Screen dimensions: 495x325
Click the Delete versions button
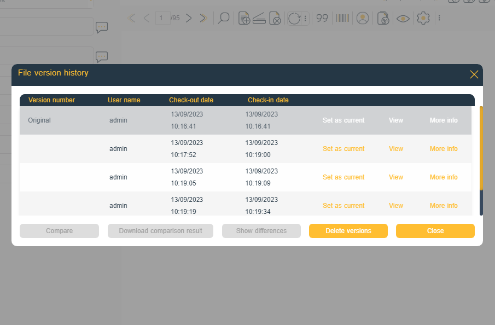348,231
